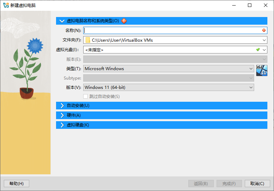Click the Back (返回) button

click(x=201, y=183)
